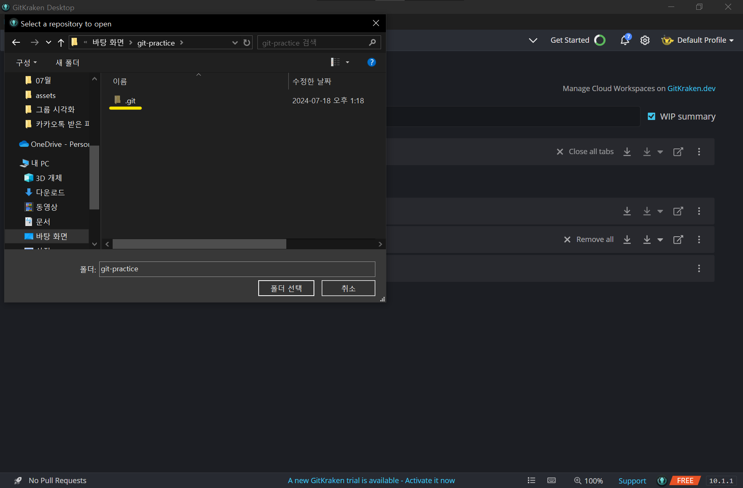Viewport: 743px width, 488px height.
Task: Click Activate it now trial link
Action: (430, 481)
